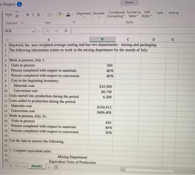
Task: Click the blue info icon beside Project
Action: (19, 4)
